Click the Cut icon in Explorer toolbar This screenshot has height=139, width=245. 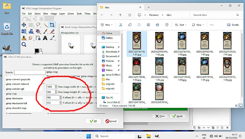click(x=120, y=25)
